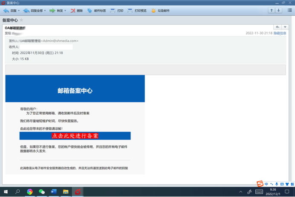Expand the Reply All dropdown arrow
The height and width of the screenshot is (197, 295).
click(44, 10)
